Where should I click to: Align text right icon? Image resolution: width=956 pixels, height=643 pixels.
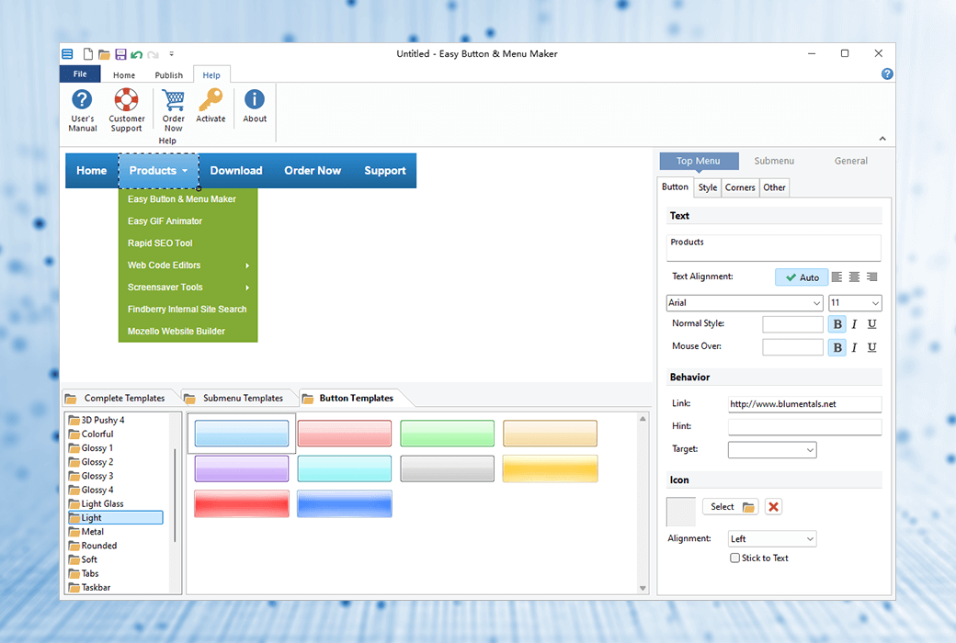pos(871,276)
